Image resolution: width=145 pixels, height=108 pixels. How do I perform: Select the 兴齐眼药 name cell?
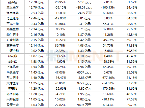(13, 99)
